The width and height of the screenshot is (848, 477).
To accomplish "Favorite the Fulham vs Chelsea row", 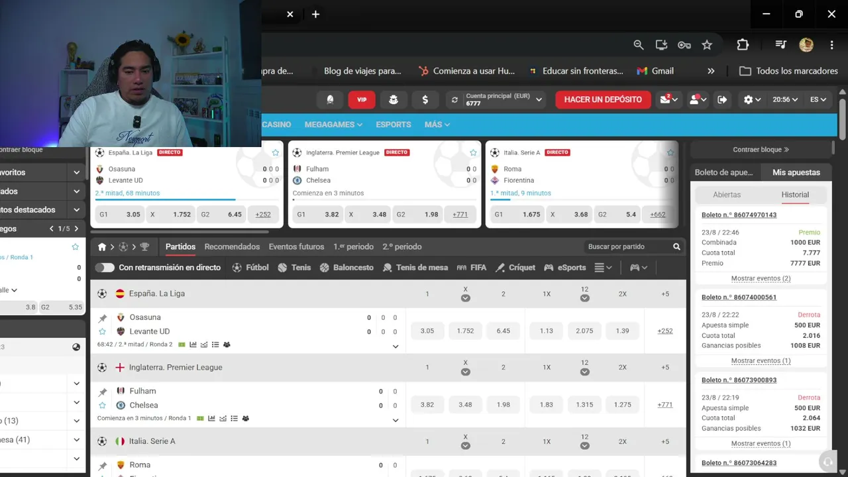I will coord(103,405).
